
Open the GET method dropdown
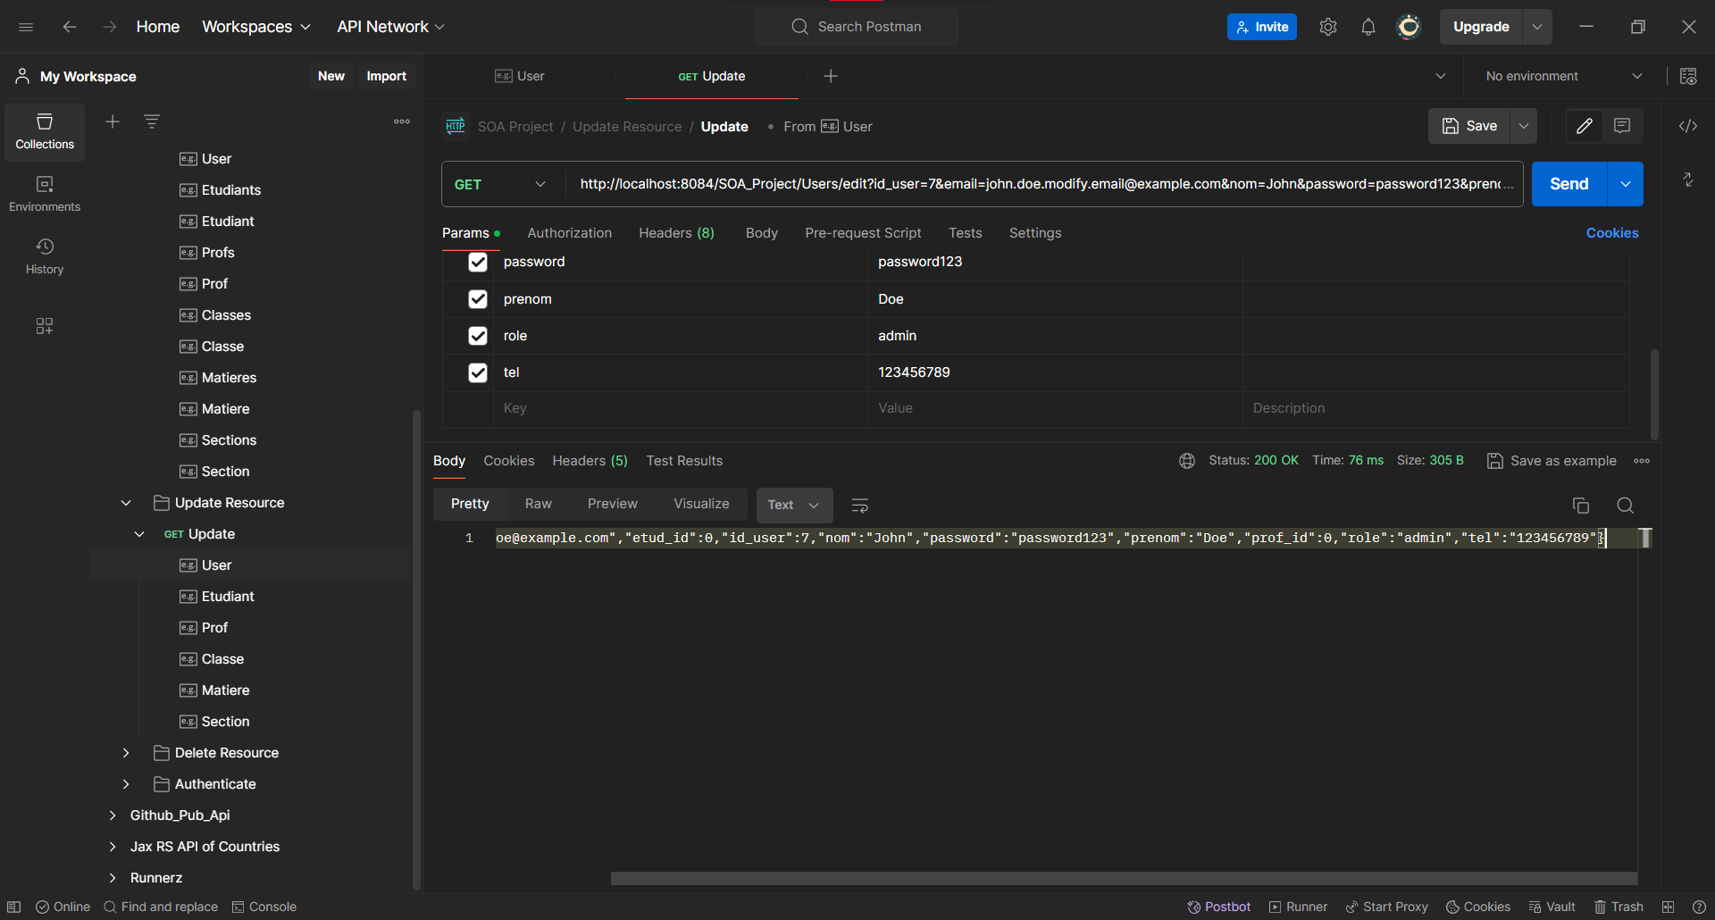point(502,184)
